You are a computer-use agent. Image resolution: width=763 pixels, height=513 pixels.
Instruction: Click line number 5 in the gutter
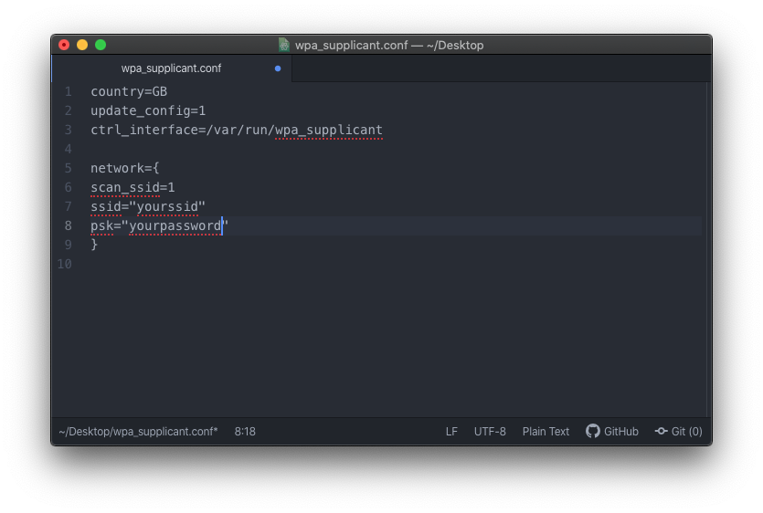[69, 168]
